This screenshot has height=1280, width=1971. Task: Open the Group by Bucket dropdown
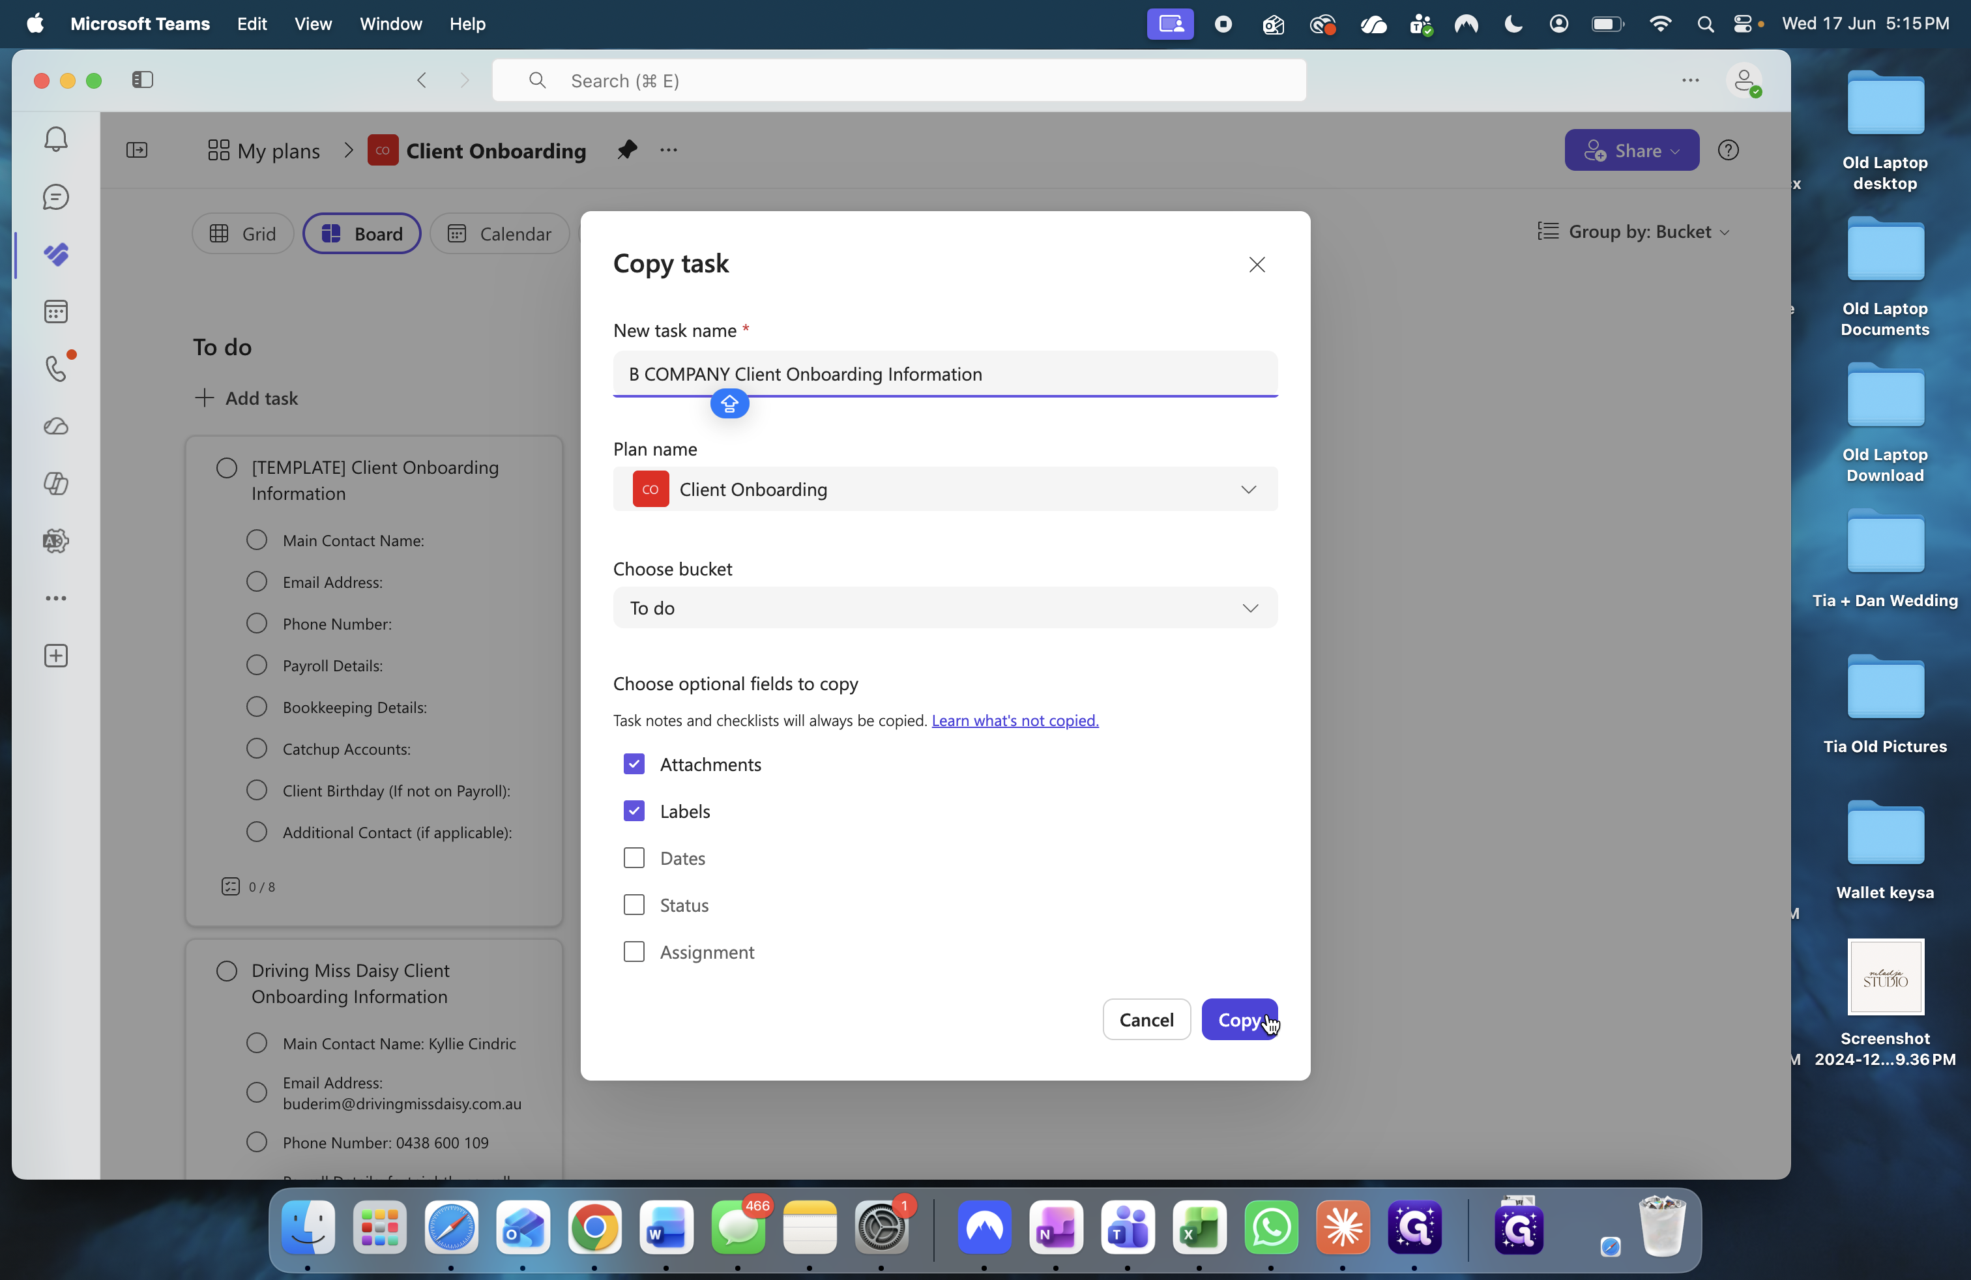point(1634,232)
